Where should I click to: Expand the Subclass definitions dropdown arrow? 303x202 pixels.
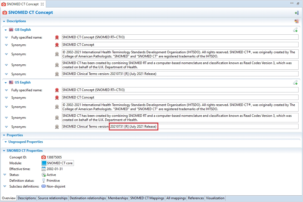(x=4, y=186)
